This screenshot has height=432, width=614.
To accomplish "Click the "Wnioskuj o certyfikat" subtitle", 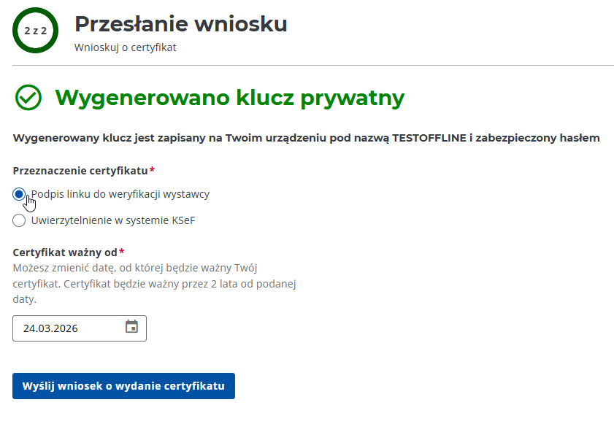I will [x=126, y=47].
